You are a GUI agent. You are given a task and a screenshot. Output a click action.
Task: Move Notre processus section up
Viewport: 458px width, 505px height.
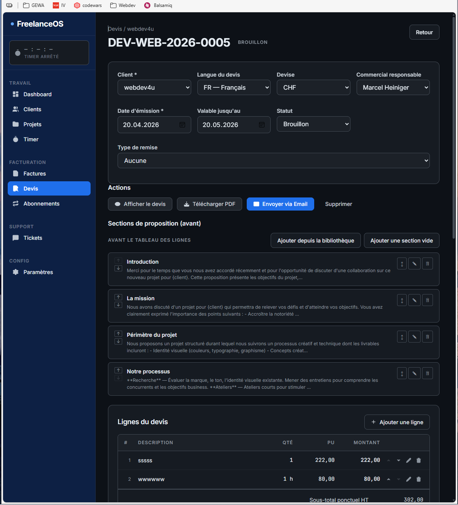point(118,370)
